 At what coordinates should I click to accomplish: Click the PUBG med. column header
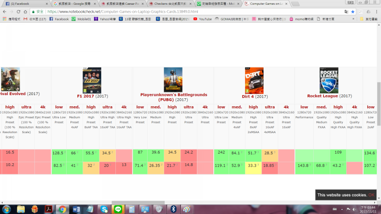point(156,107)
